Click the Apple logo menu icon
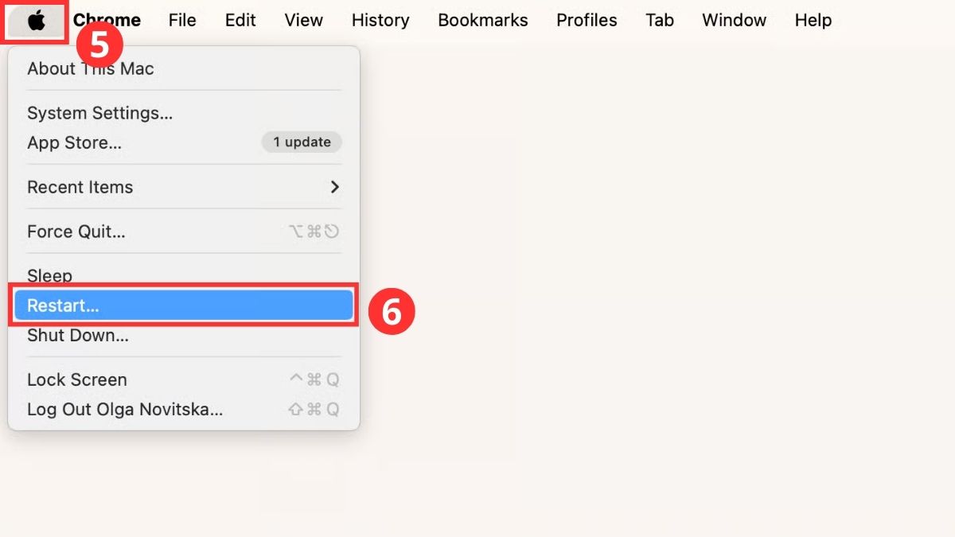Screen dimensions: 955x537 pyautogui.click(x=36, y=21)
